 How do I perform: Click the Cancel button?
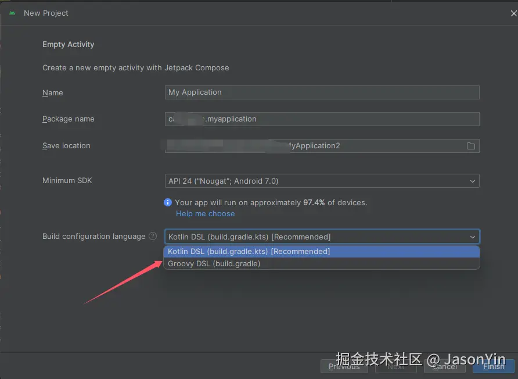coord(445,366)
